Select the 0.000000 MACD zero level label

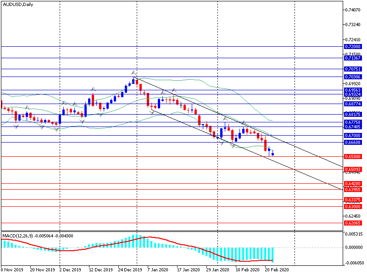click(x=353, y=247)
